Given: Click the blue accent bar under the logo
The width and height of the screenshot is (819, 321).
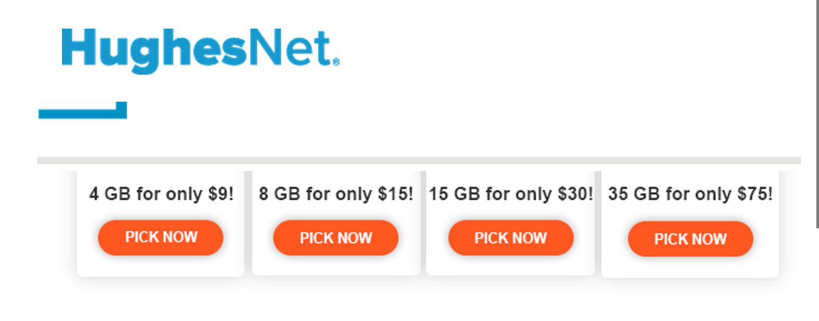Looking at the screenshot, I should tap(79, 114).
